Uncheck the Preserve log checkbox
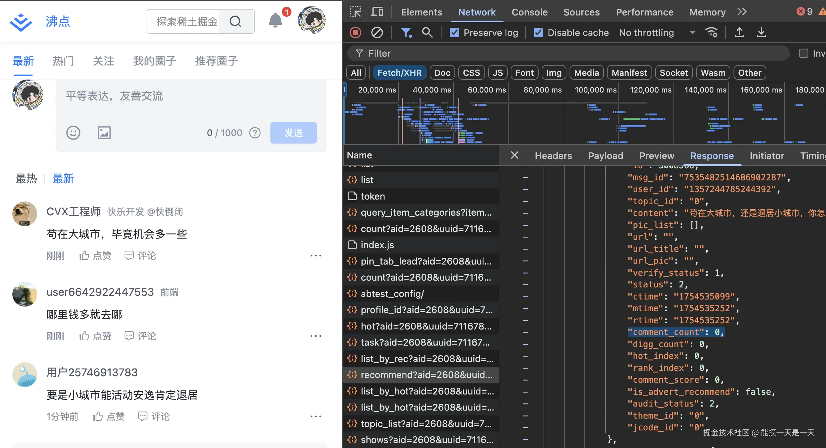The height and width of the screenshot is (448, 826). (454, 32)
